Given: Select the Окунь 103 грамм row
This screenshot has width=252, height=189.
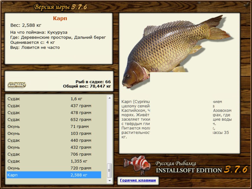Looking at the screenshot, I should (54, 133).
